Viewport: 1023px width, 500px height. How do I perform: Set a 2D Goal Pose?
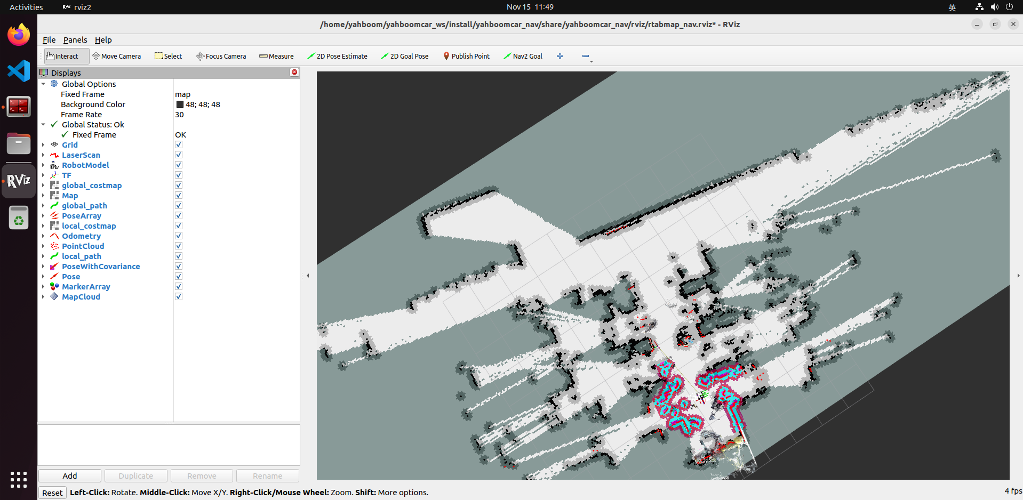pyautogui.click(x=404, y=56)
